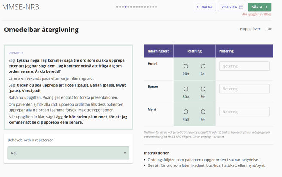Go to the next step with NÄSTA

click(x=260, y=7)
